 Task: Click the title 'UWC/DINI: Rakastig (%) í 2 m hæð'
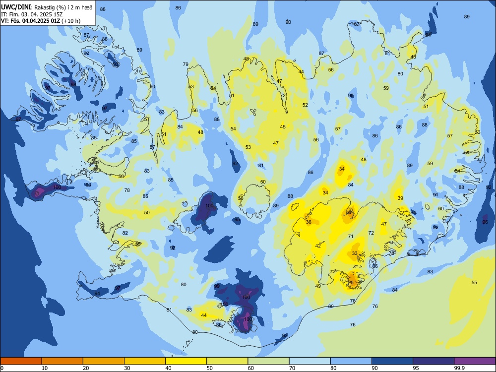(x=47, y=7)
